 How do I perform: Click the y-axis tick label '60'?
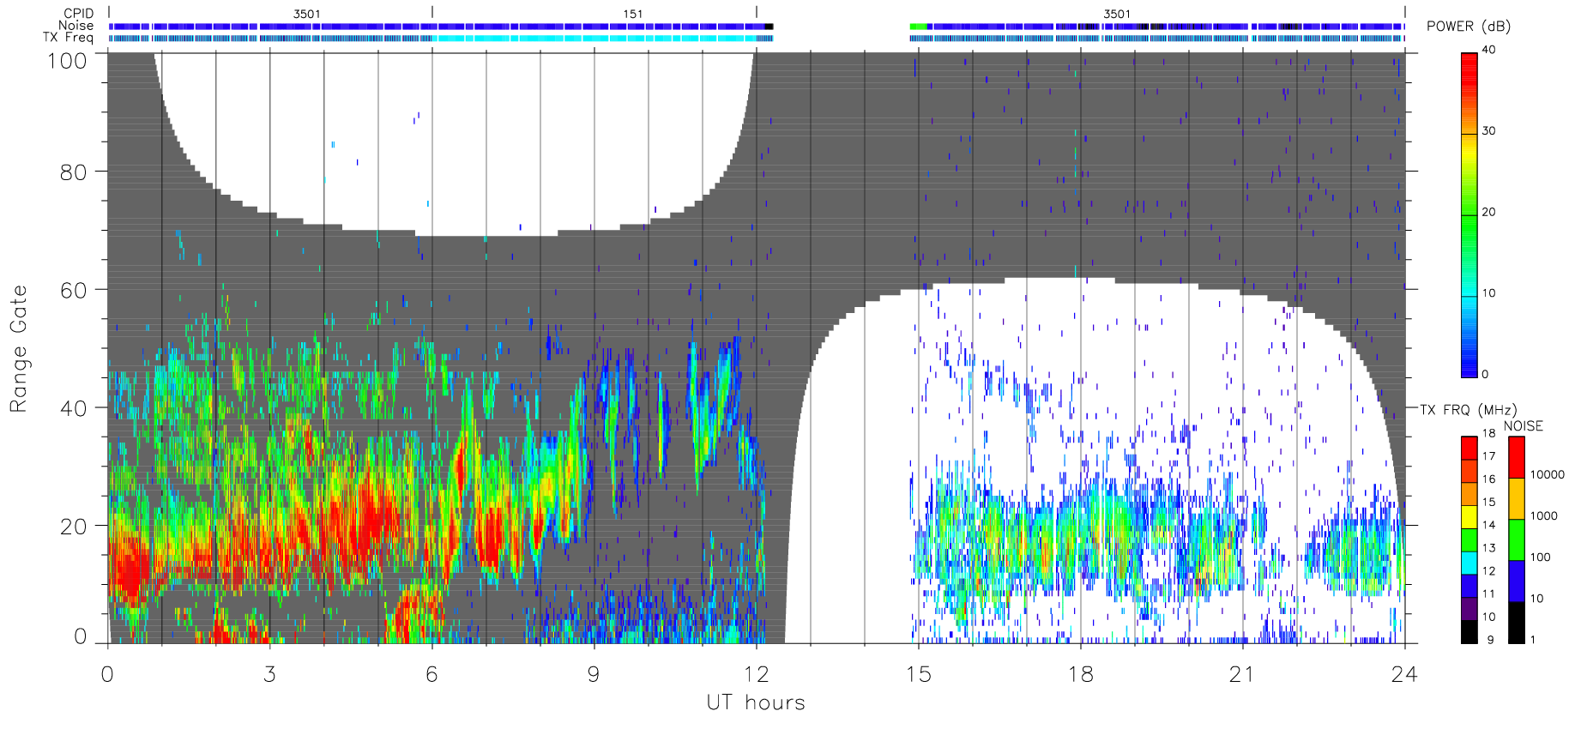tap(73, 290)
